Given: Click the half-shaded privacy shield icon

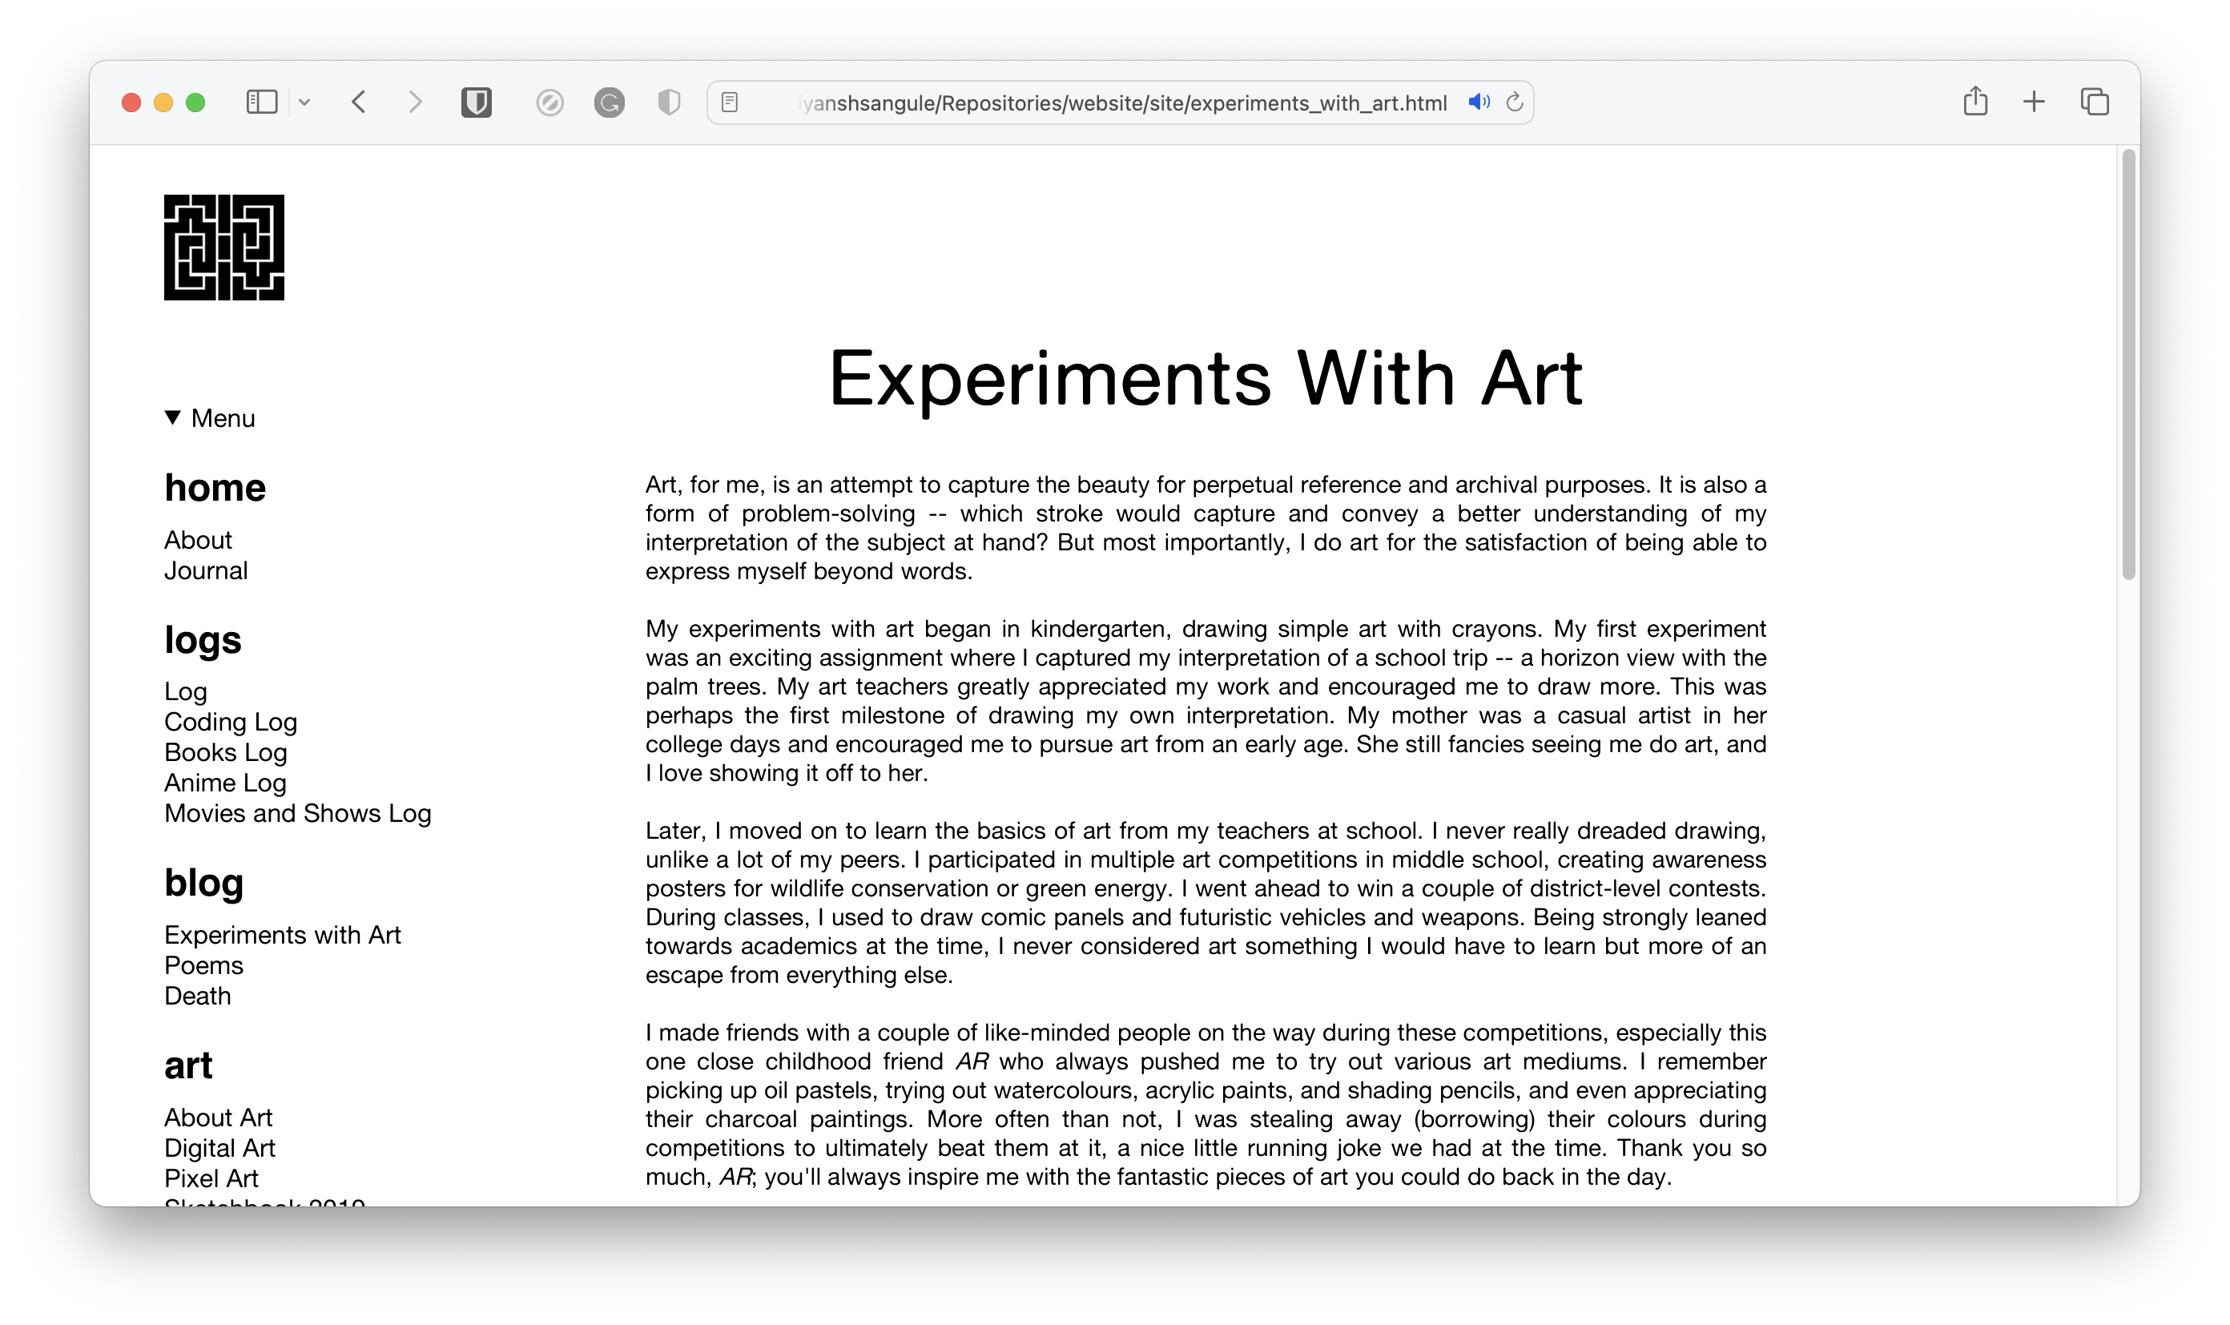Looking at the screenshot, I should [670, 102].
